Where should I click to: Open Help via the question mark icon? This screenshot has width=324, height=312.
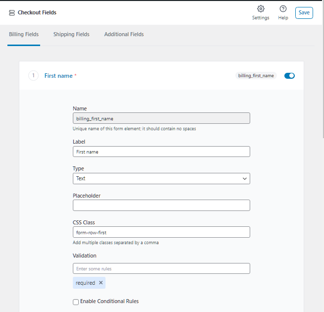283,9
